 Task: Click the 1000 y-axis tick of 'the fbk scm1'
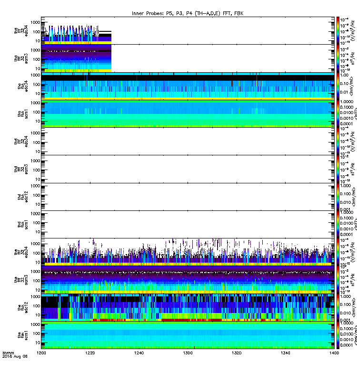pos(35,324)
